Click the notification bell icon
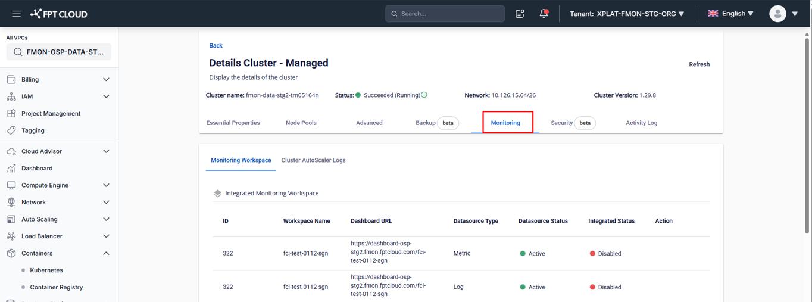 [544, 14]
